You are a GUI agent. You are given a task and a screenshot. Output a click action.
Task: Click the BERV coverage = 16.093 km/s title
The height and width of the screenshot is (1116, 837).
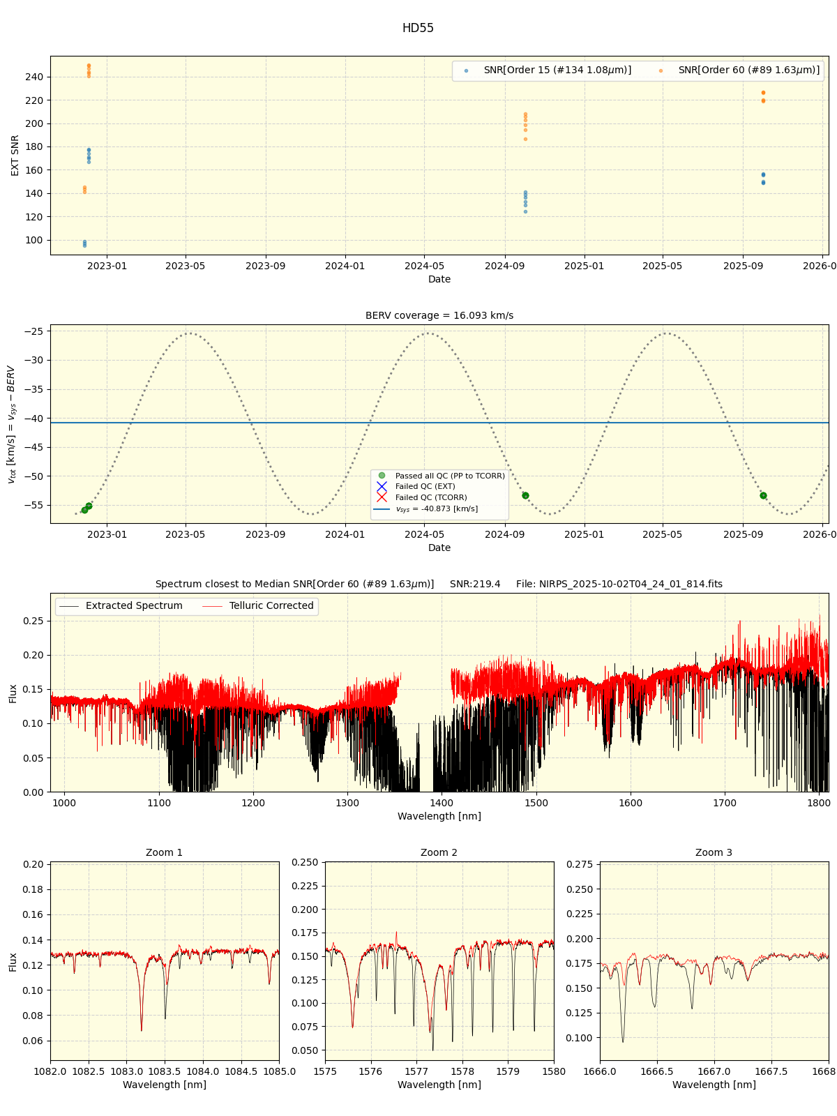439,316
